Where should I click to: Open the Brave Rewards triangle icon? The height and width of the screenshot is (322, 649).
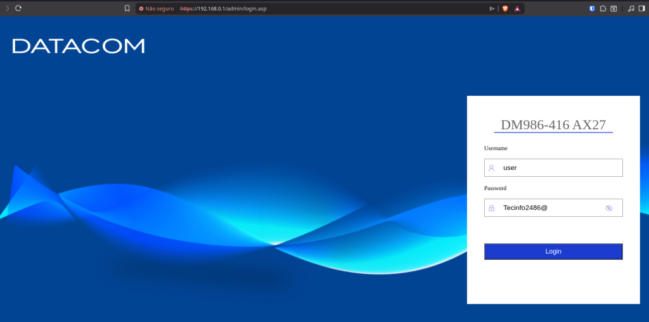click(x=517, y=8)
